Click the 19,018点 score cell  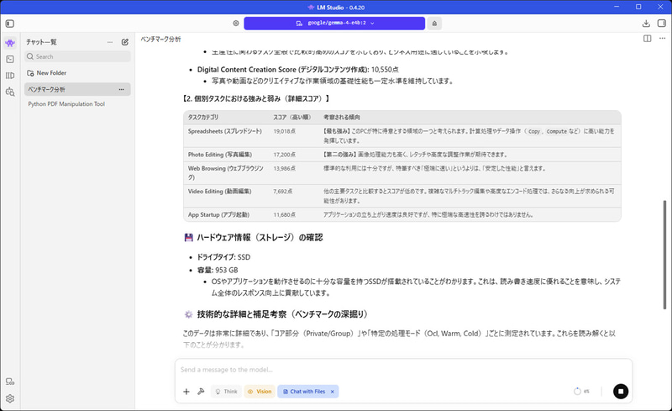285,131
